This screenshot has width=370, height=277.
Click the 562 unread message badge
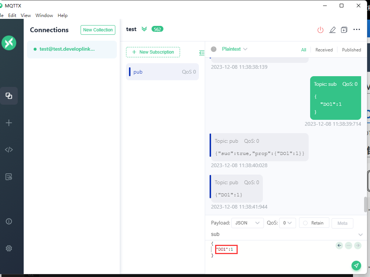pyautogui.click(x=157, y=29)
